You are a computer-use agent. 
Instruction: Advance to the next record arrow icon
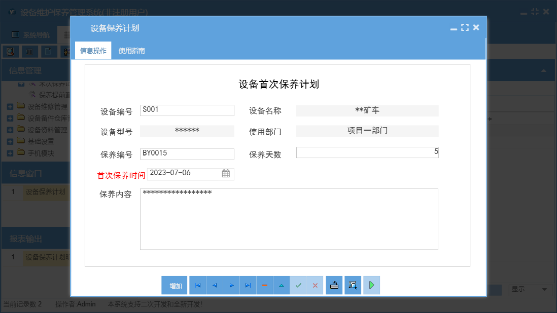[x=231, y=285]
